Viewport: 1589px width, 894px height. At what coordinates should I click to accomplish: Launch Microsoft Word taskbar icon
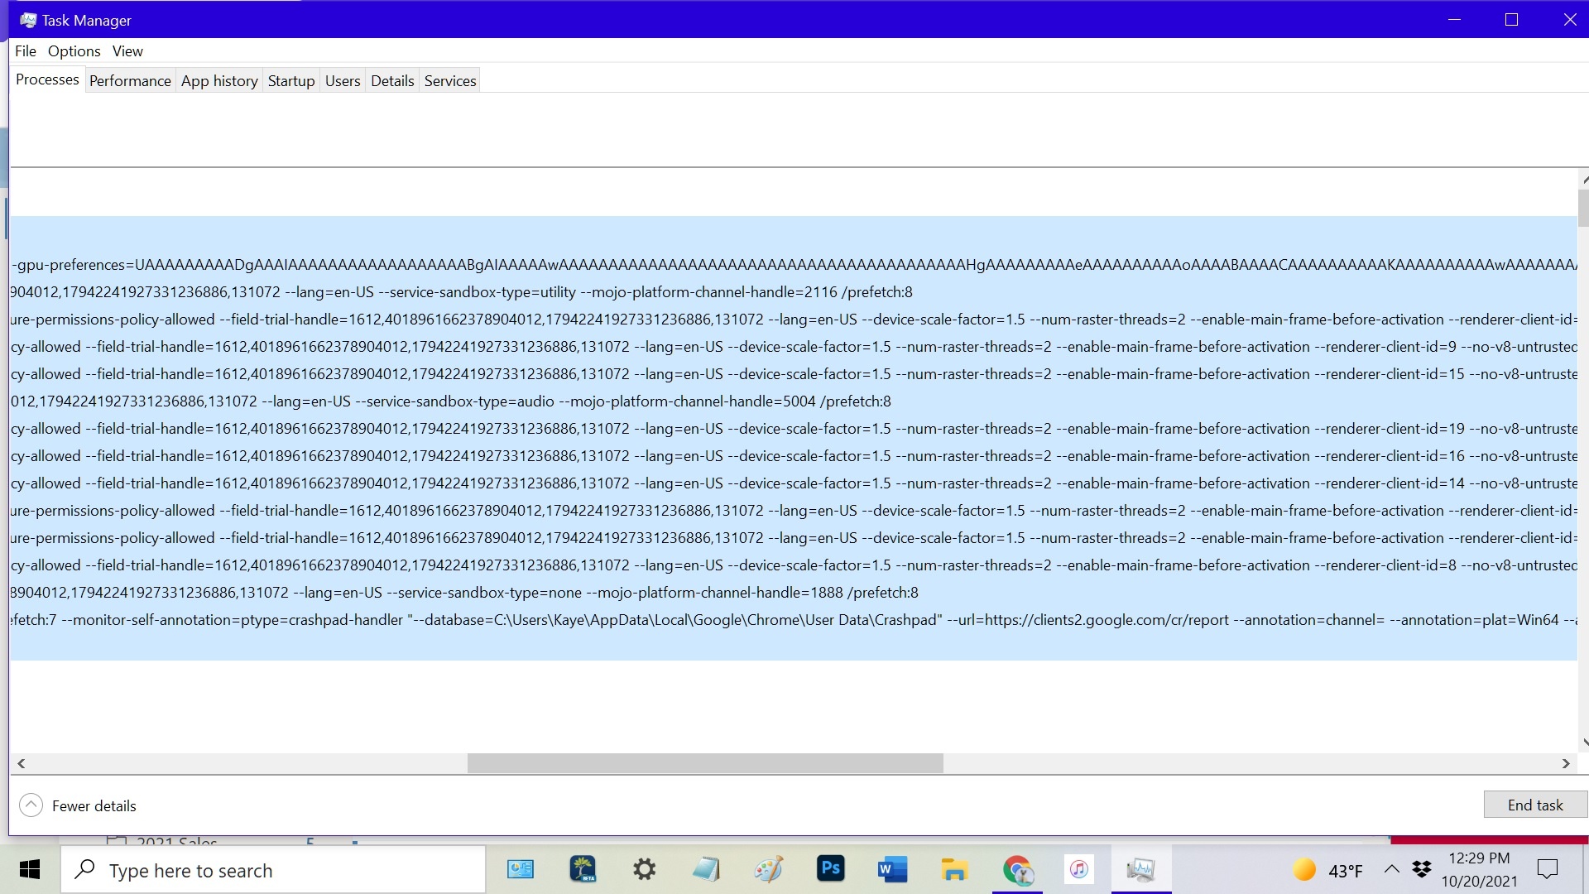pyautogui.click(x=892, y=870)
